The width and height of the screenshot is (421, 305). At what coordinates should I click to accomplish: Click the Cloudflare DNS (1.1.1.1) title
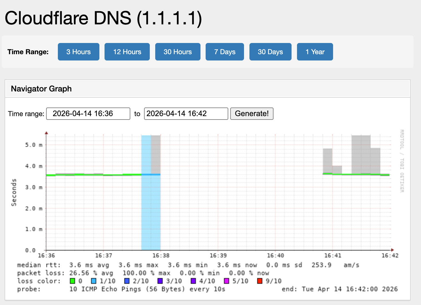[103, 18]
